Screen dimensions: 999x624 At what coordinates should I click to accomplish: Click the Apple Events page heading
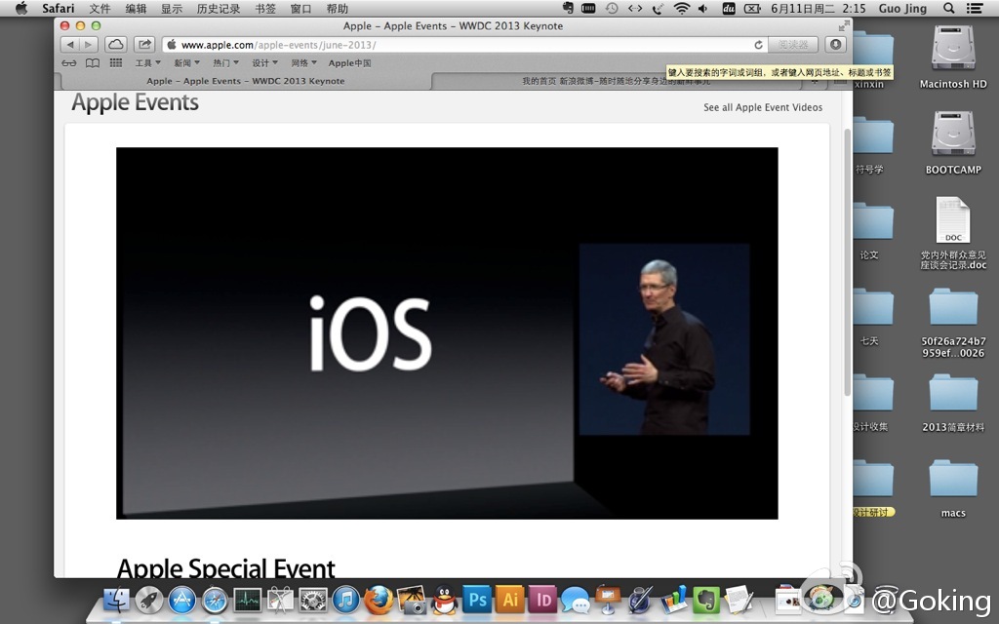click(x=135, y=101)
